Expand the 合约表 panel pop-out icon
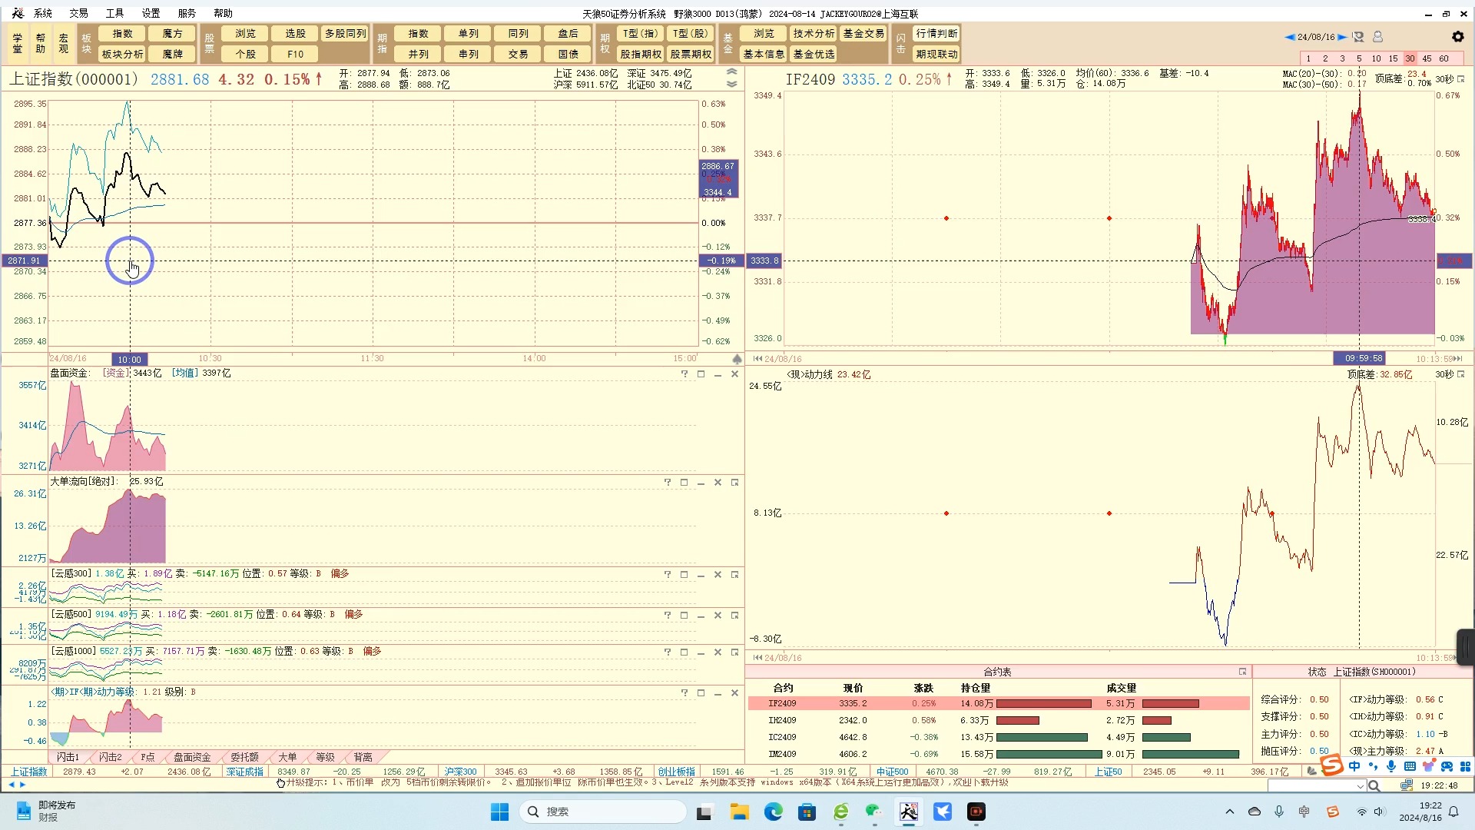1475x830 pixels. click(x=1242, y=672)
